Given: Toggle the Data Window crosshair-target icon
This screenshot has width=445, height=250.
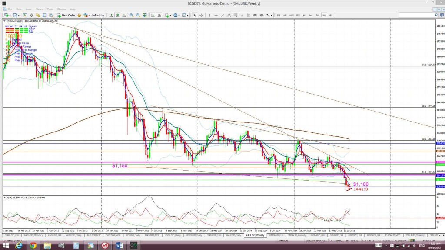Looking at the screenshot, I should [31, 15].
